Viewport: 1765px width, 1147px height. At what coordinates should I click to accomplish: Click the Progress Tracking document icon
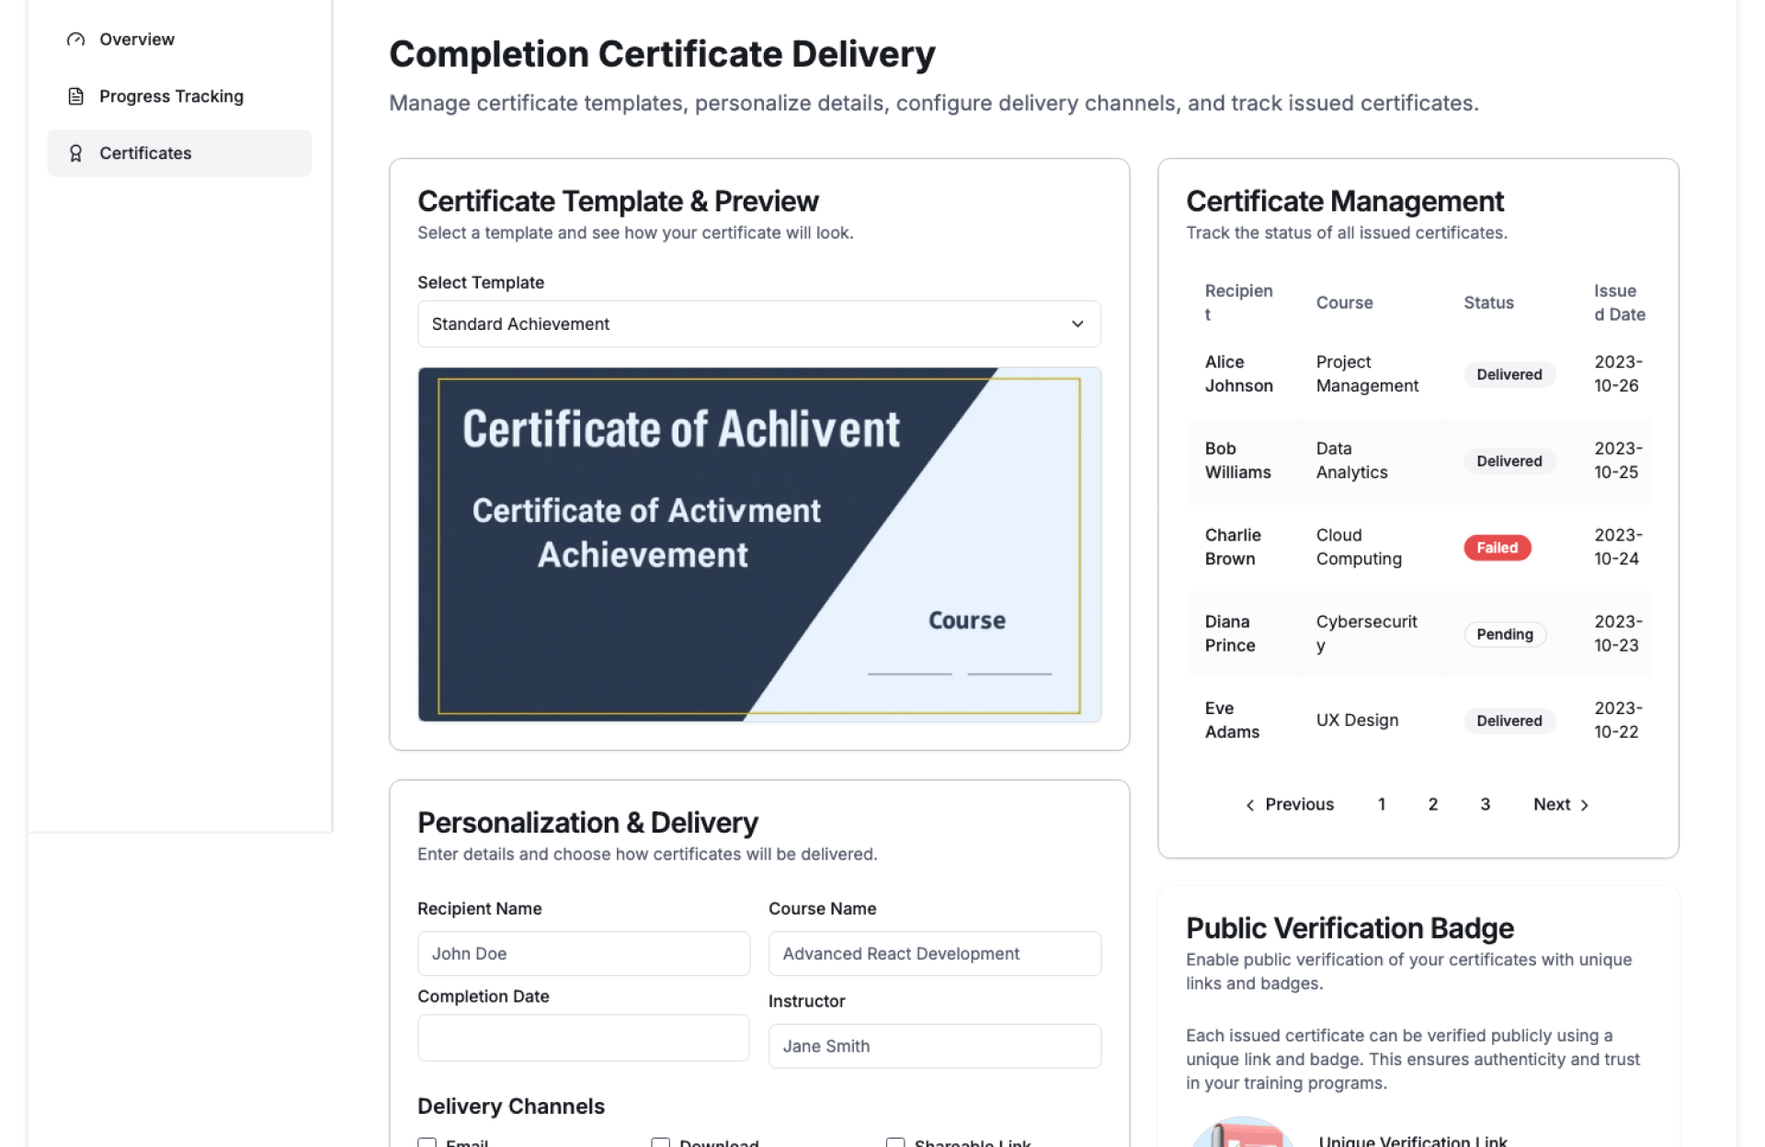[x=76, y=97]
